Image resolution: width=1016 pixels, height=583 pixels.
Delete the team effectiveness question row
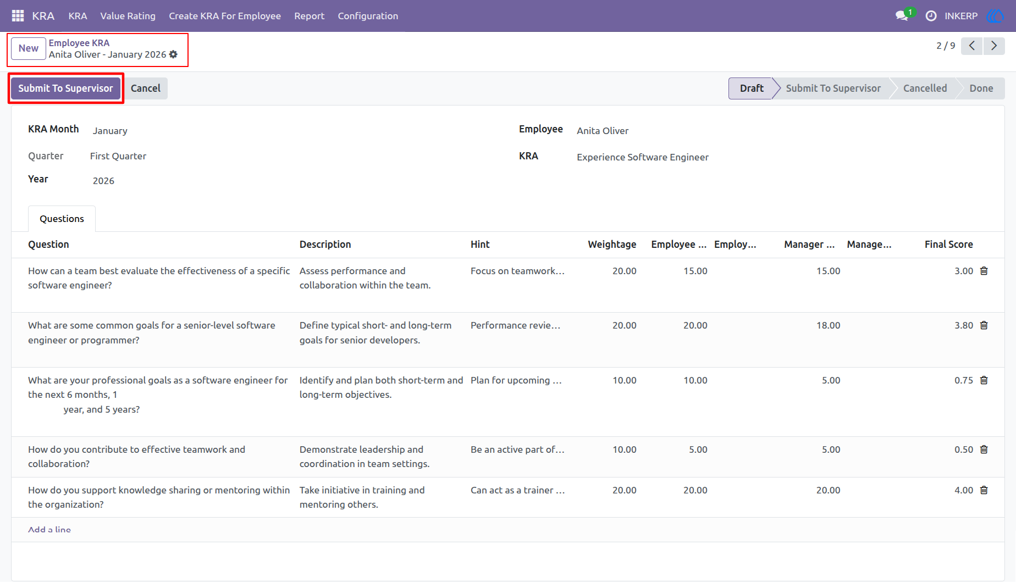pos(984,271)
